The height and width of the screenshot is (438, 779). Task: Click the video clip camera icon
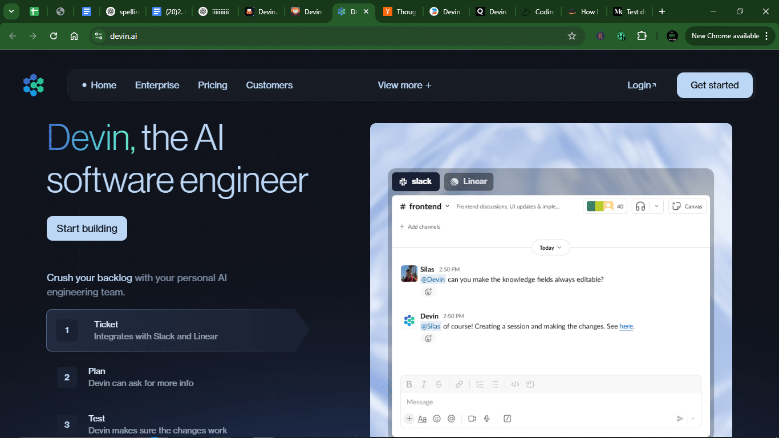(472, 419)
